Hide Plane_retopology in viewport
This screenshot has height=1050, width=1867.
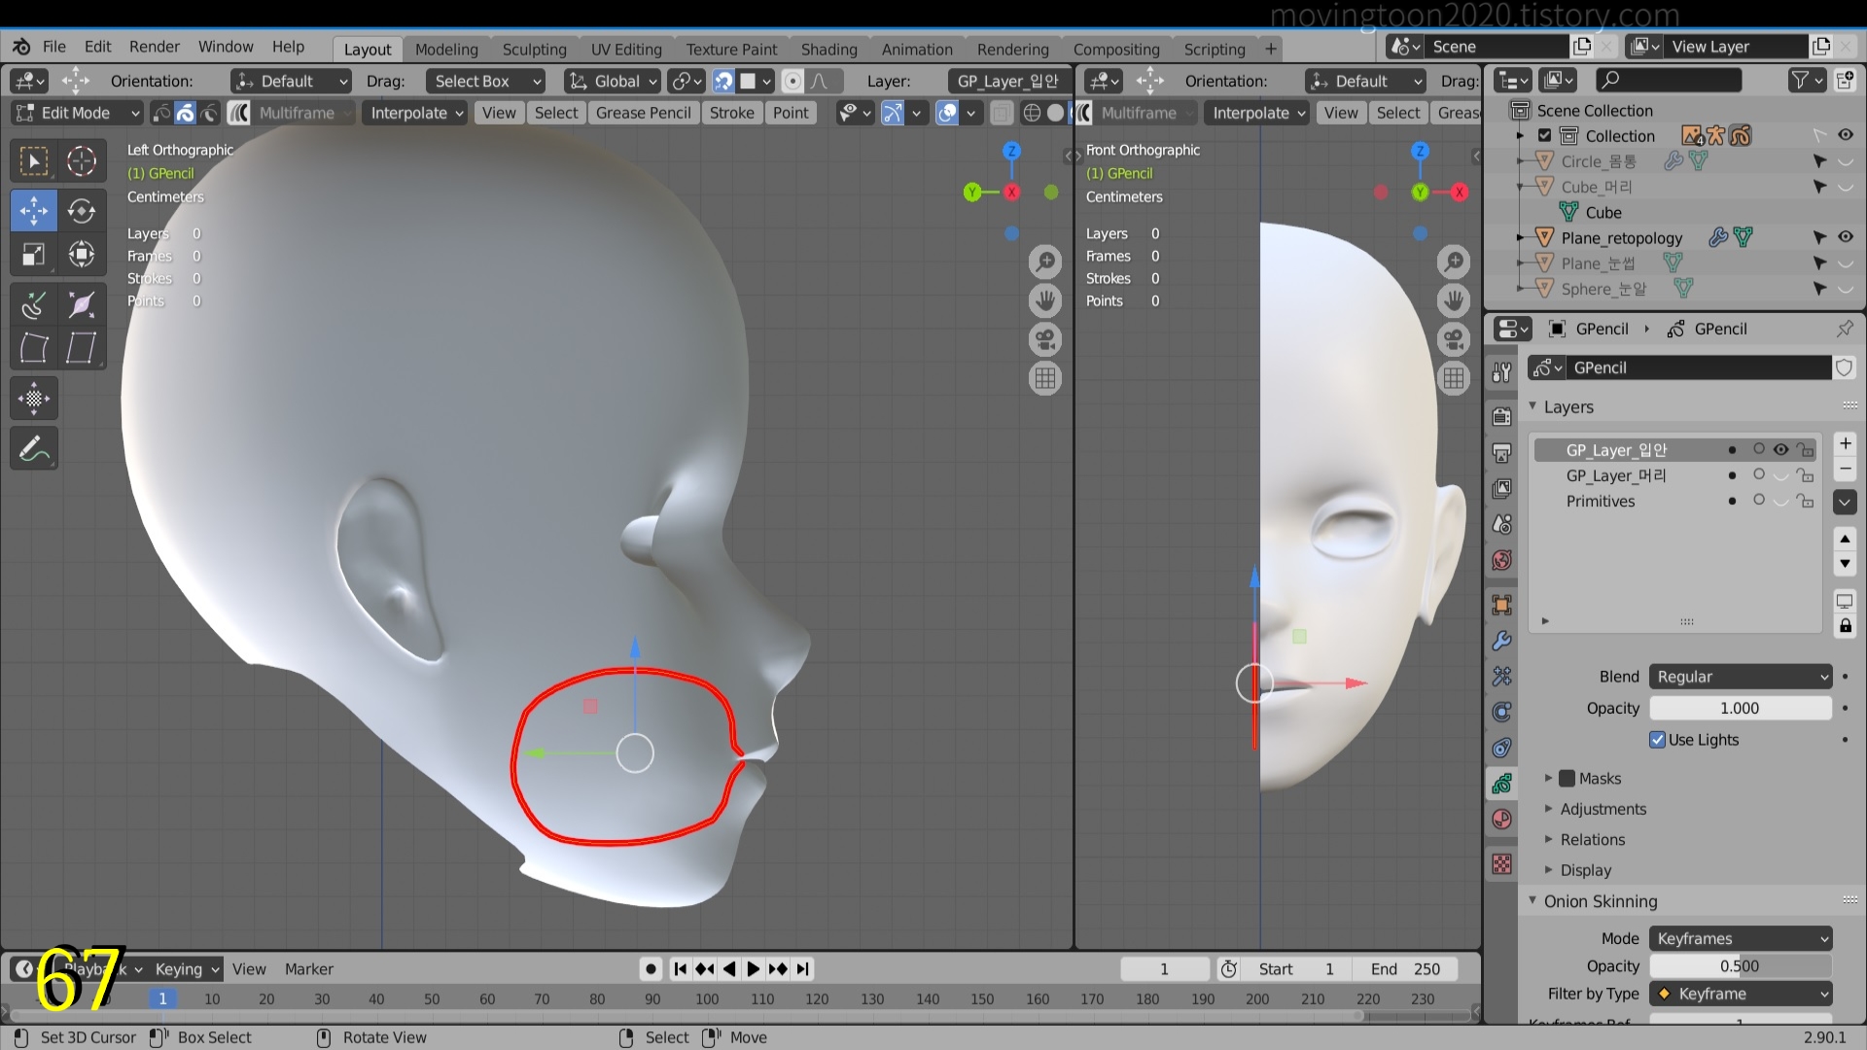point(1845,237)
